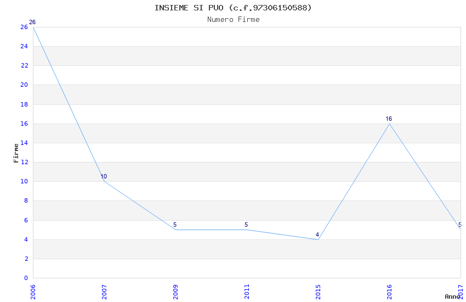The image size is (466, 302).
Task: Select the vertical "Firme" y-axis label
Action: point(16,152)
